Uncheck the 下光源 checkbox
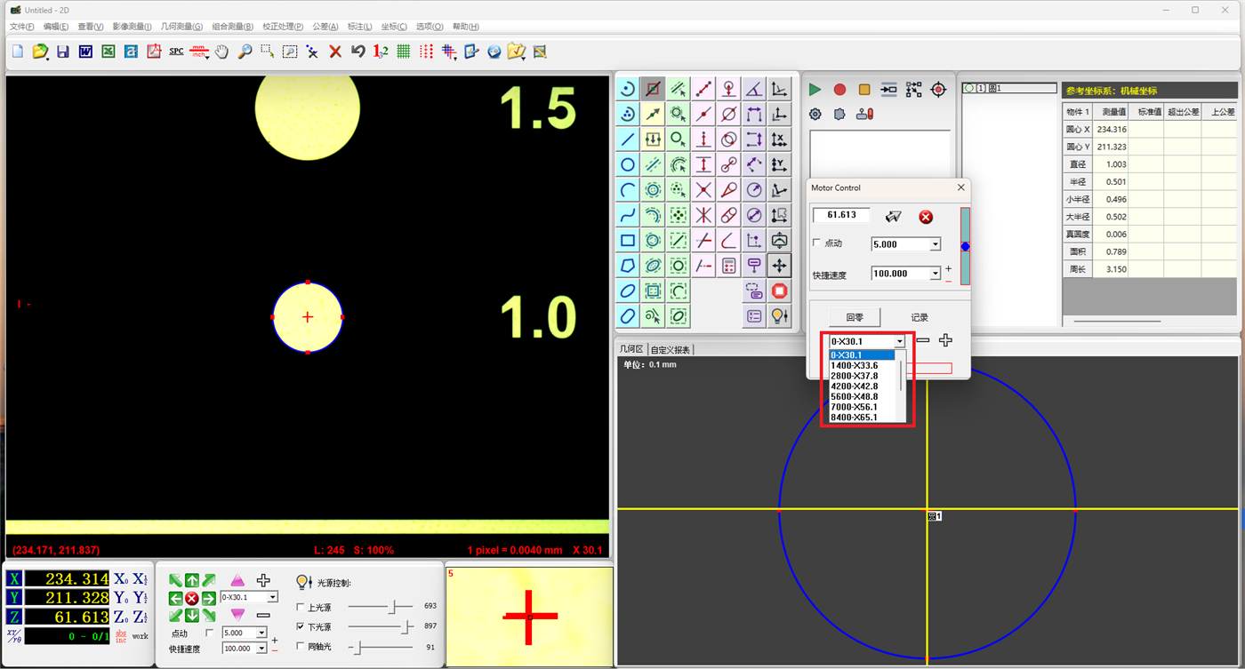The width and height of the screenshot is (1245, 669). pos(300,627)
